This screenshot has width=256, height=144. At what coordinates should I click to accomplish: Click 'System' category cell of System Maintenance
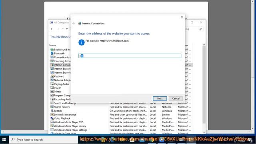click(x=166, y=115)
